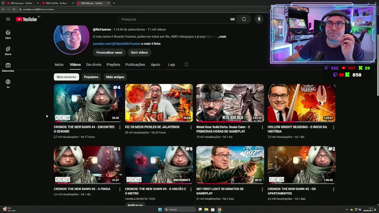
Task: Open title Fiz os meus pickles de jalapenos
Action: point(152,127)
